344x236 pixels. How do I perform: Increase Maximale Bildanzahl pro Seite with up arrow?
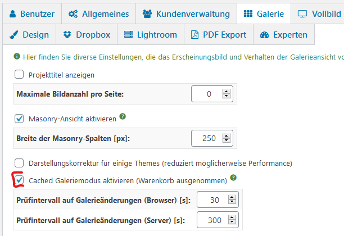226,90
